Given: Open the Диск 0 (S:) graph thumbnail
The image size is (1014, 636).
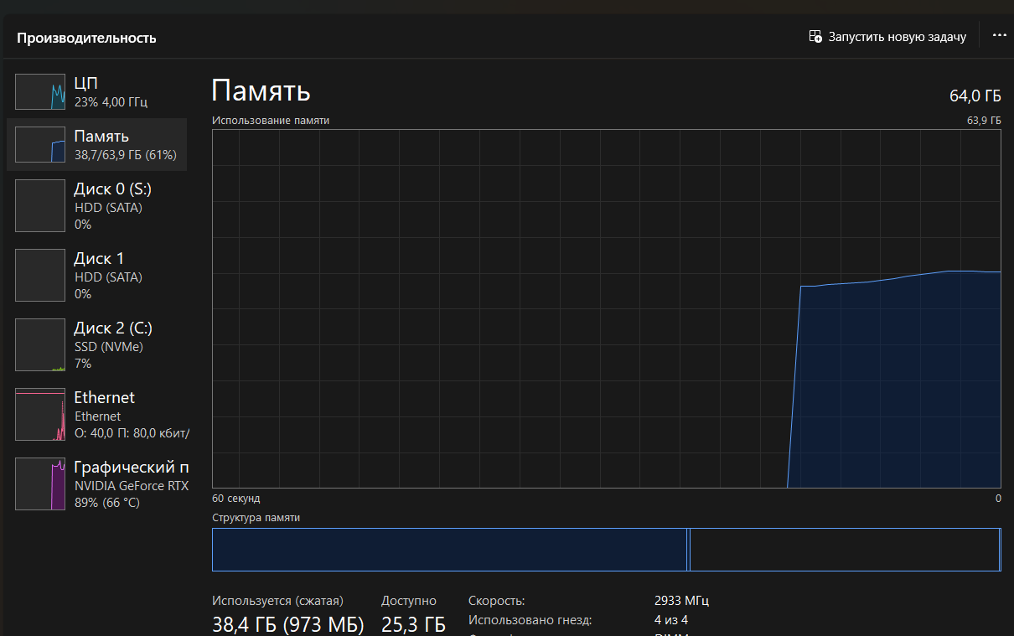Looking at the screenshot, I should tap(40, 205).
